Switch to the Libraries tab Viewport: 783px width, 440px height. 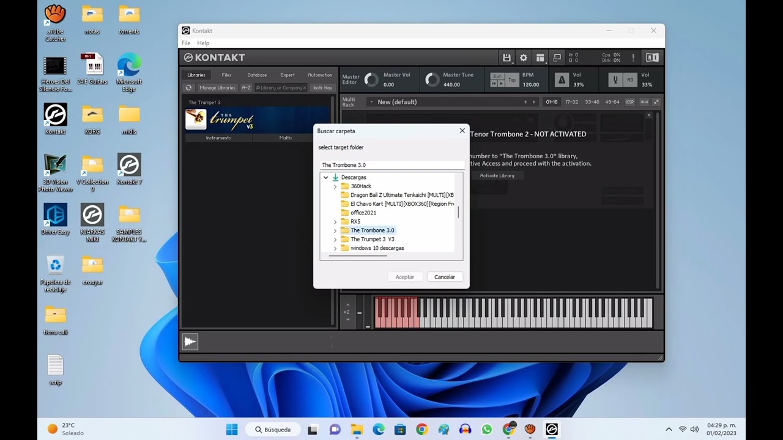pyautogui.click(x=196, y=75)
